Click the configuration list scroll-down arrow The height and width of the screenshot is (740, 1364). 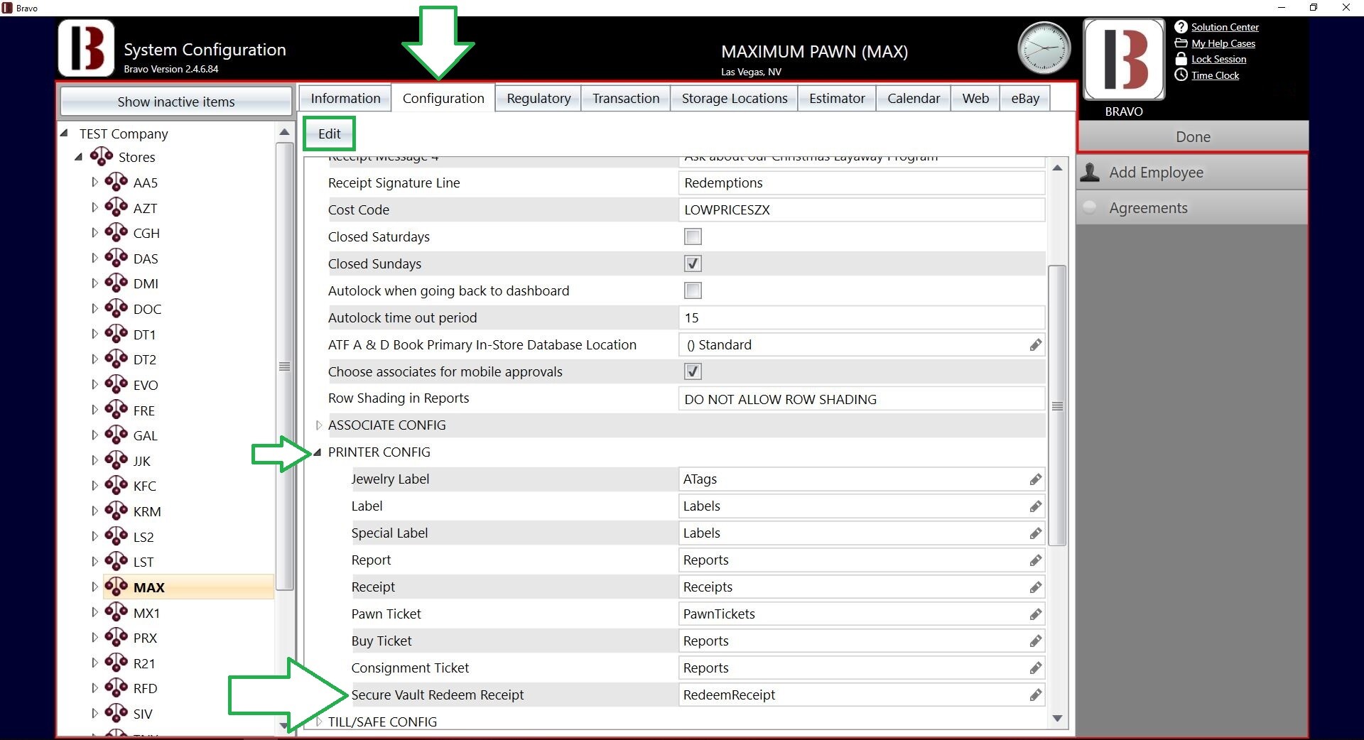pyautogui.click(x=1057, y=718)
